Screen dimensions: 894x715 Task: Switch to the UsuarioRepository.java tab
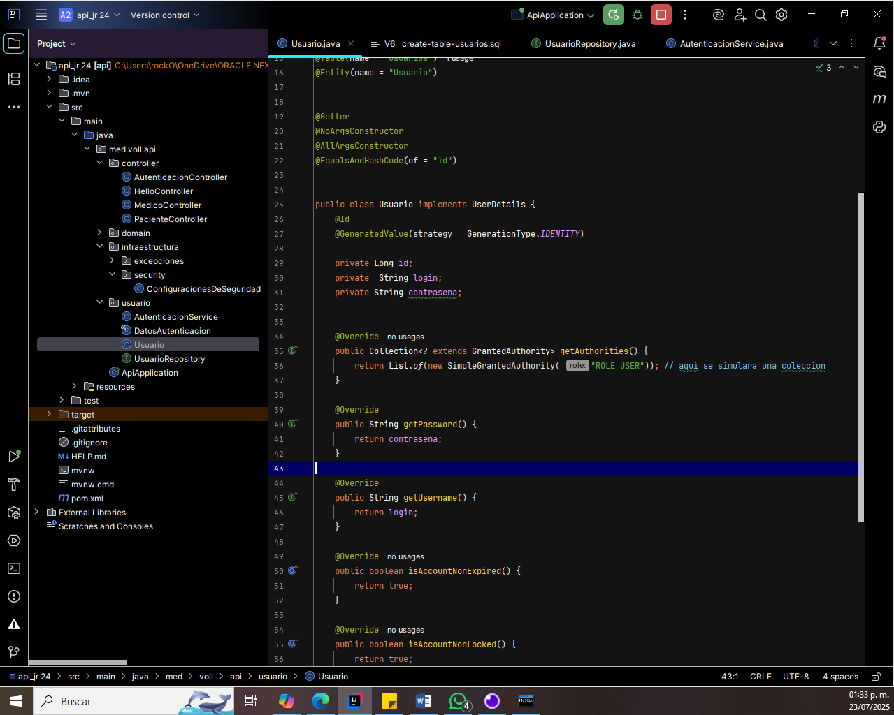point(584,43)
